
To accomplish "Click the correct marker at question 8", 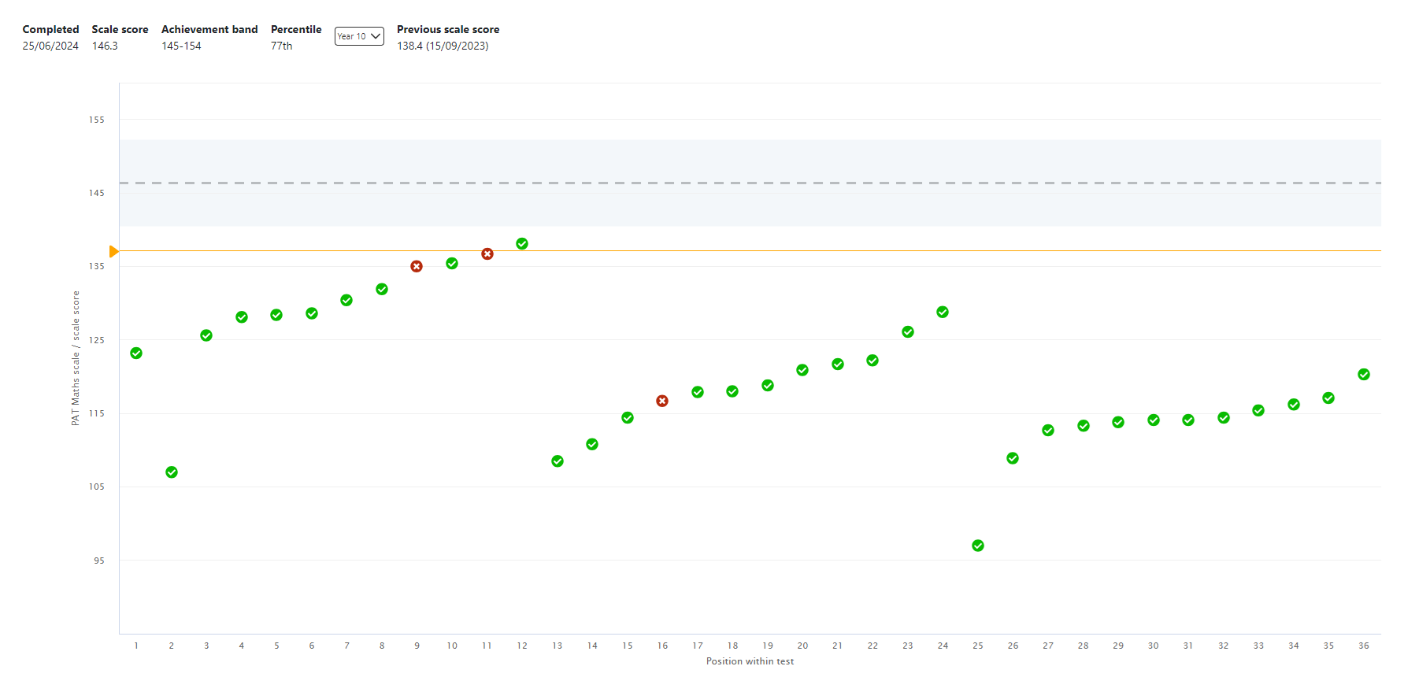I will click(x=382, y=290).
